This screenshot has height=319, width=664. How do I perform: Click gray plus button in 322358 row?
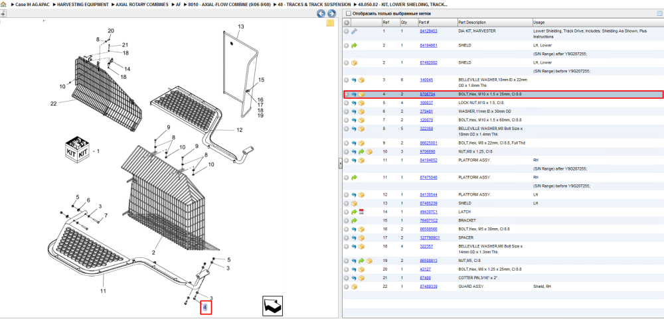347,129
